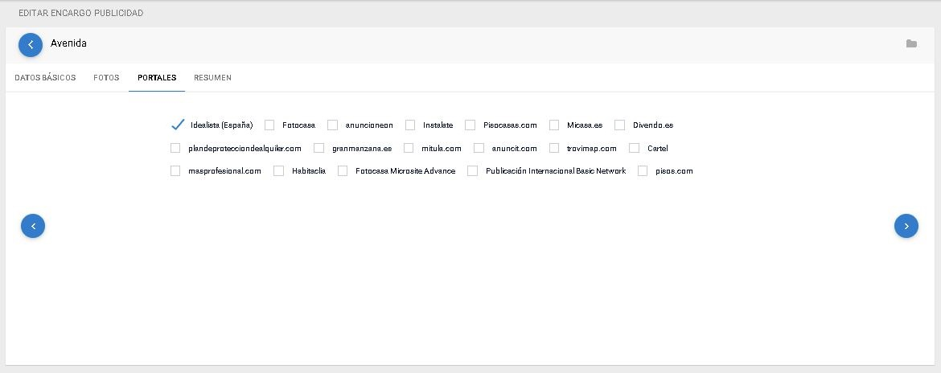Tick the mitula.com checkbox
The image size is (941, 373).
pos(409,148)
